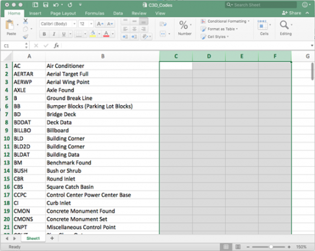
Task: Open the Formulas tab
Action: point(94,14)
